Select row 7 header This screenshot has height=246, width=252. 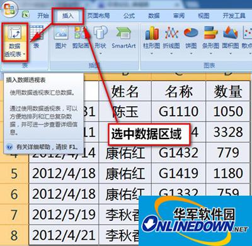tap(14, 215)
